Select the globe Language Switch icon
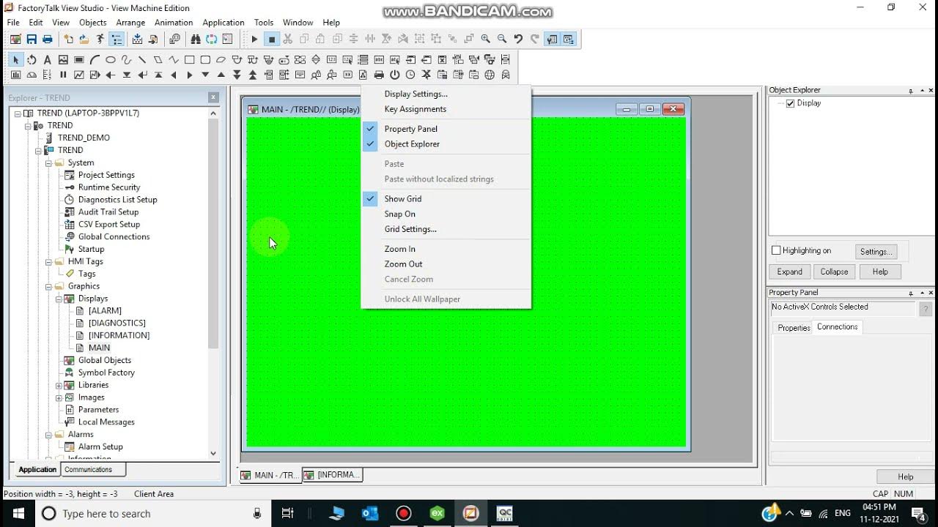The height and width of the screenshot is (527, 938). coord(490,75)
